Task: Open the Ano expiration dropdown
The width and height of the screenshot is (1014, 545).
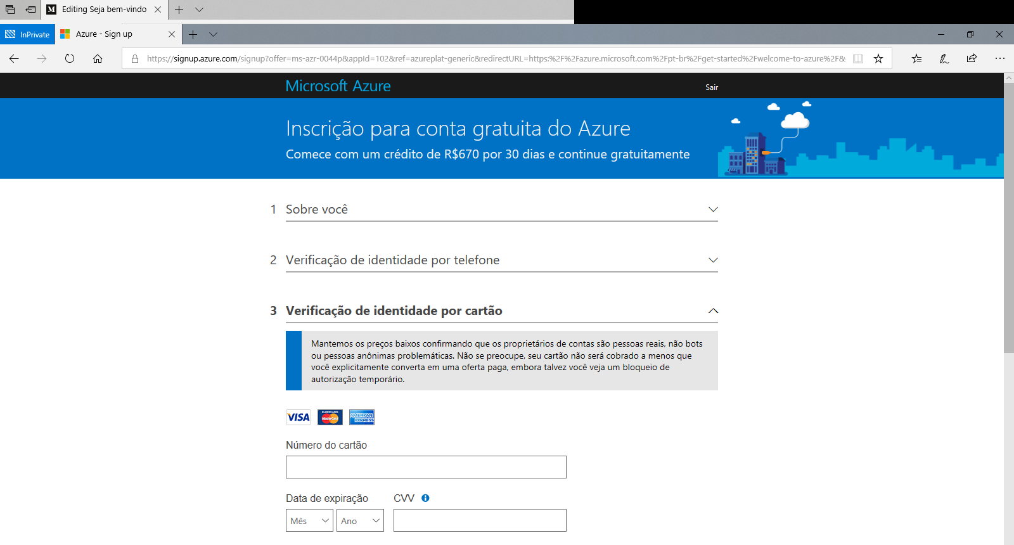Action: tap(360, 520)
